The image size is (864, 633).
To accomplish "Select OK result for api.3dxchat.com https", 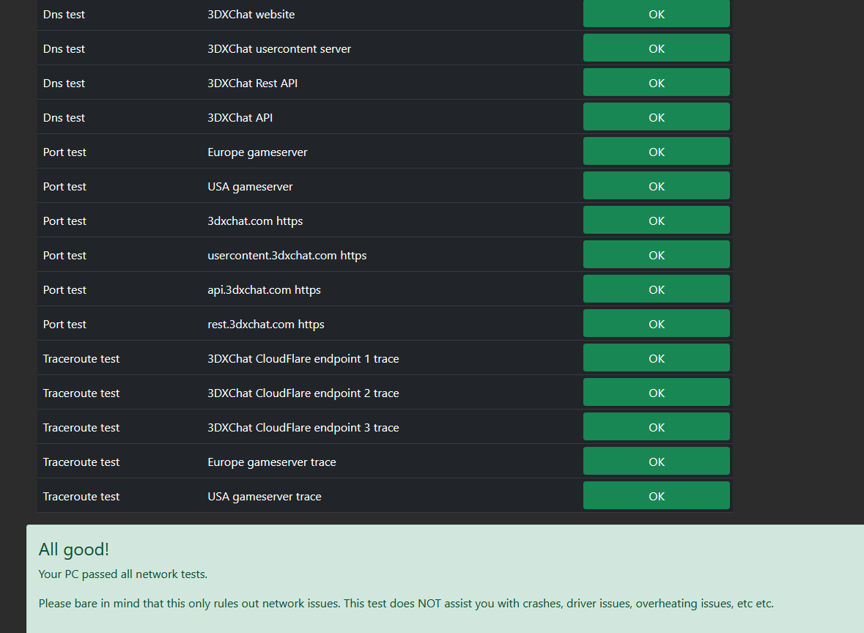I will (x=657, y=289).
